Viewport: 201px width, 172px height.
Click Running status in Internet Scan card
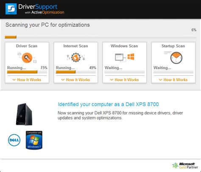click(65, 68)
